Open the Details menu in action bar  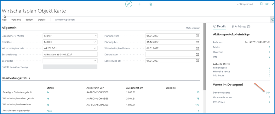point(42,20)
